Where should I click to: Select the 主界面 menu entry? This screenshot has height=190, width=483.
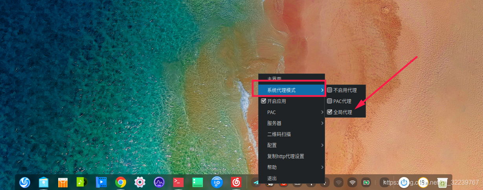coord(292,79)
